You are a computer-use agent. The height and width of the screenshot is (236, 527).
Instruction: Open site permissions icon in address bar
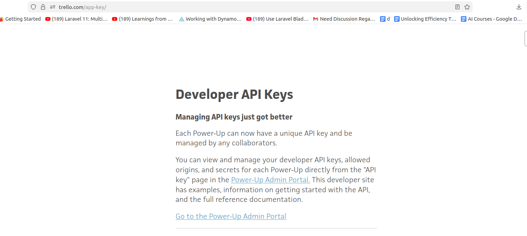tap(53, 7)
